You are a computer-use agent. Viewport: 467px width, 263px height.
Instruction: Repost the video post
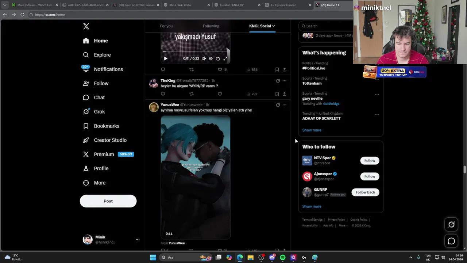tap(191, 69)
